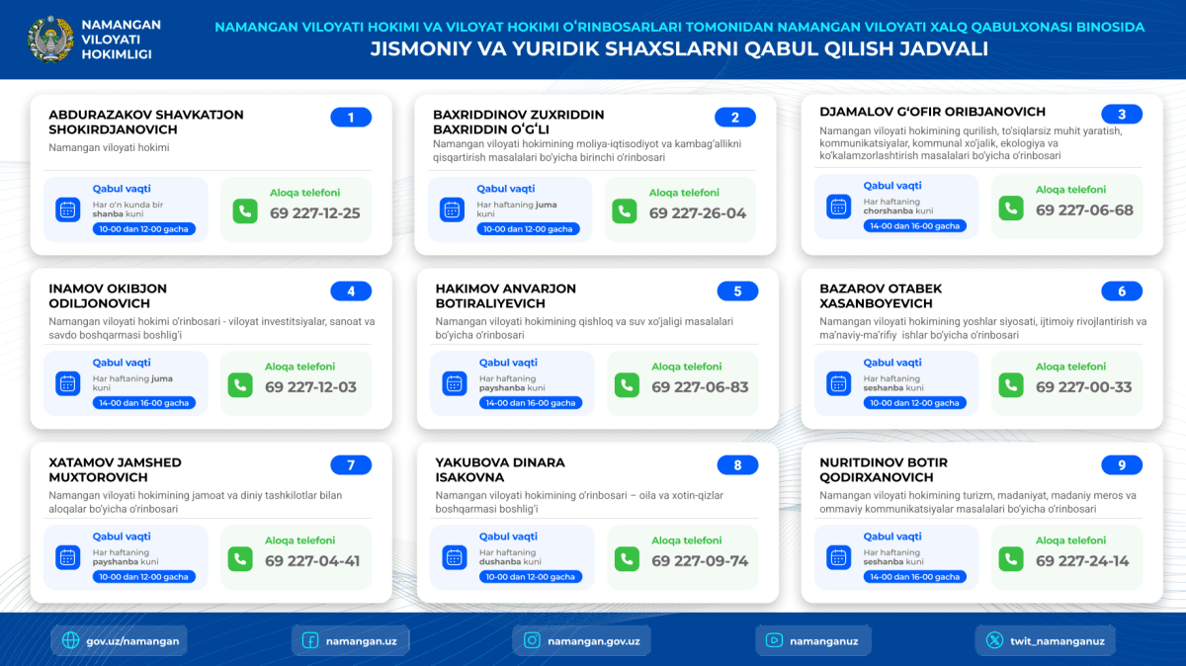This screenshot has width=1186, height=666.
Task: Click the phone icon next to 69 227-12-25
Action: coord(245,211)
